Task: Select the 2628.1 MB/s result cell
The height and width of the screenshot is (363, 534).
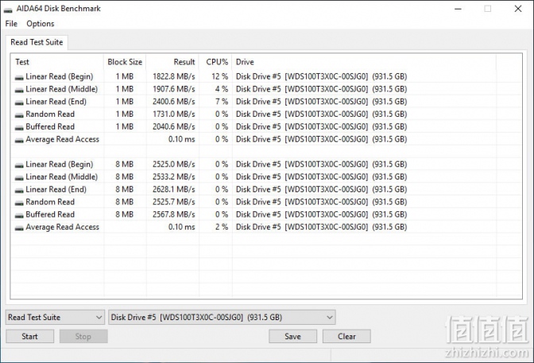Action: 174,190
